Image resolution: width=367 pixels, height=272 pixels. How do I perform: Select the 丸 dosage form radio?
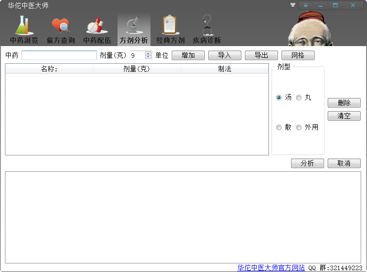click(x=299, y=98)
